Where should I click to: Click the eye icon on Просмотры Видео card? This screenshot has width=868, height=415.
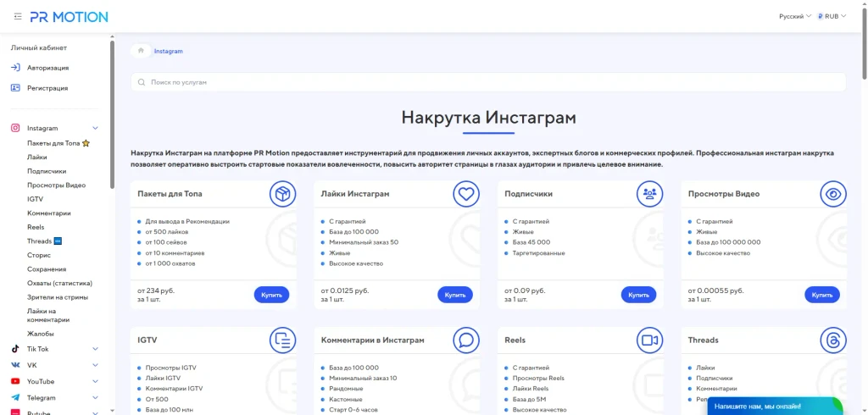(833, 194)
